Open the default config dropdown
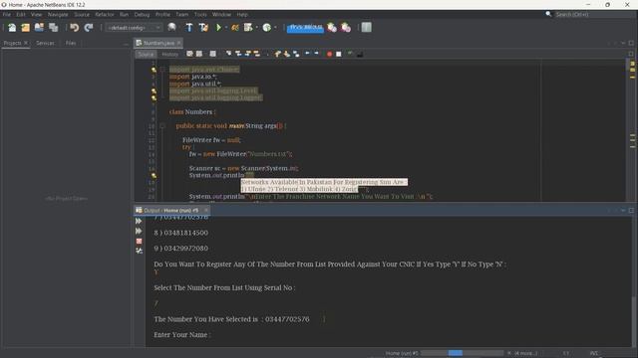The image size is (638, 358). point(134,28)
